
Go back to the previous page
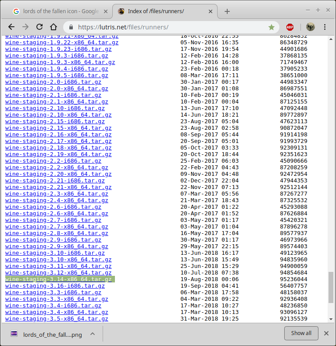11,27
